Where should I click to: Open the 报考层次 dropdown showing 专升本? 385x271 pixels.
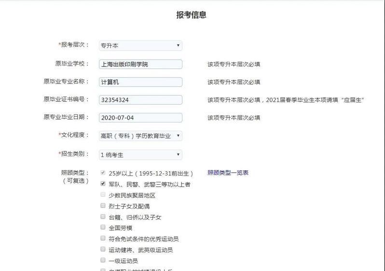pyautogui.click(x=140, y=46)
